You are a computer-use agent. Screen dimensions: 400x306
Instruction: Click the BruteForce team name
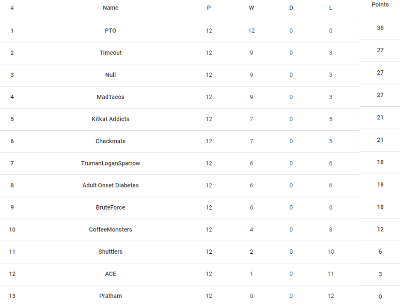coord(110,207)
